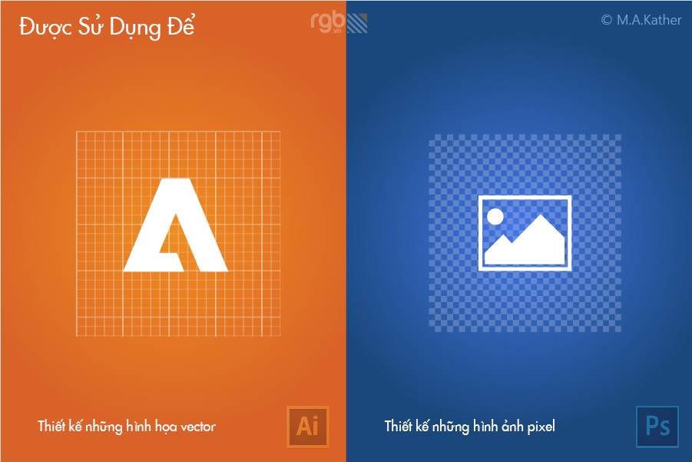Click the white mountain shape in picture icon

525,241
